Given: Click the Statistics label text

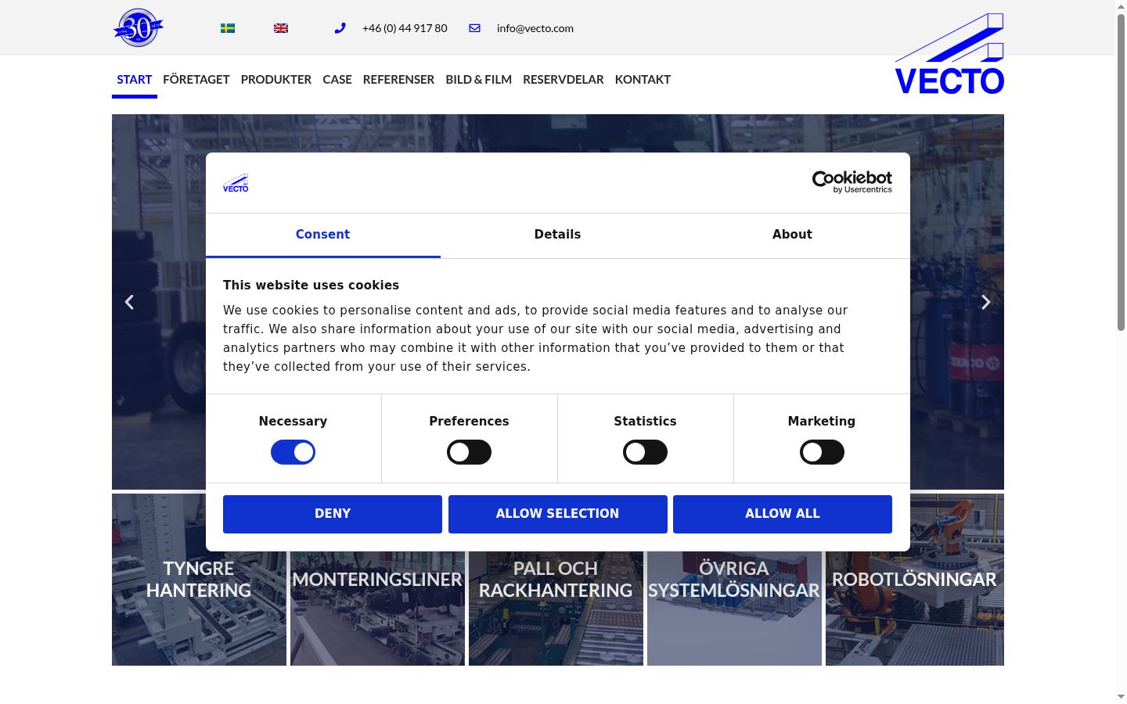Looking at the screenshot, I should point(645,421).
